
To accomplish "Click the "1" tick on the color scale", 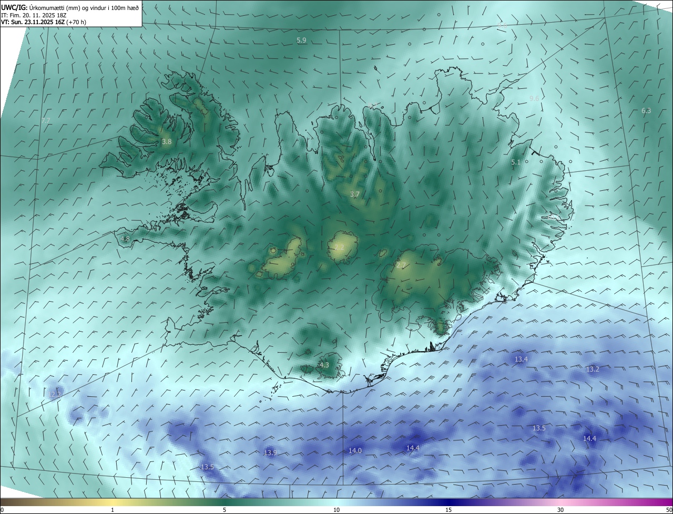I will 113,510.
